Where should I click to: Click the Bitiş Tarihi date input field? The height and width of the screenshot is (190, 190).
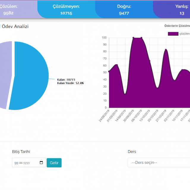point(29,162)
